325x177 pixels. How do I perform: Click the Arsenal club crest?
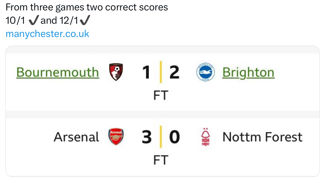[x=116, y=137]
